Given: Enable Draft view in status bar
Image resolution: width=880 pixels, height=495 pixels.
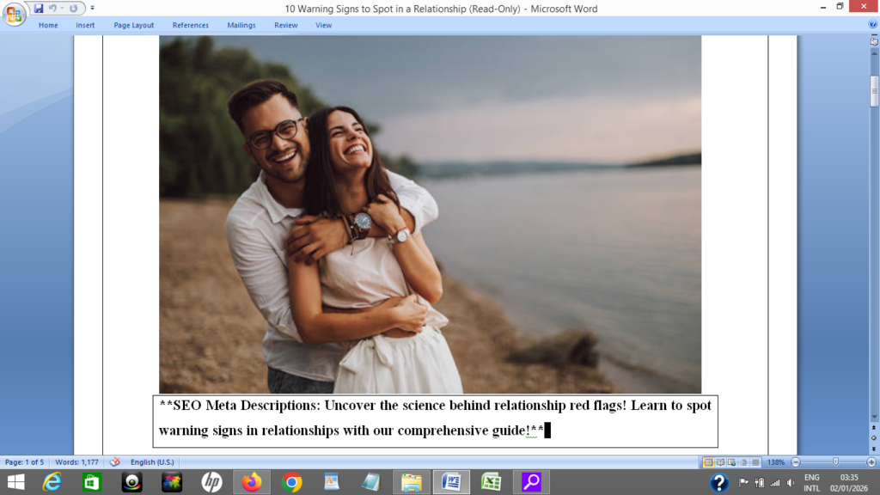Looking at the screenshot, I should (755, 462).
